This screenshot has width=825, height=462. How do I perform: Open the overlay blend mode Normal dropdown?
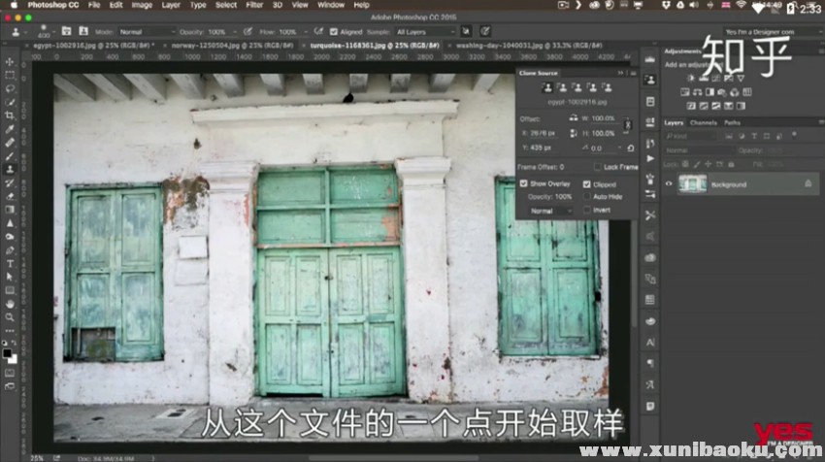(549, 211)
